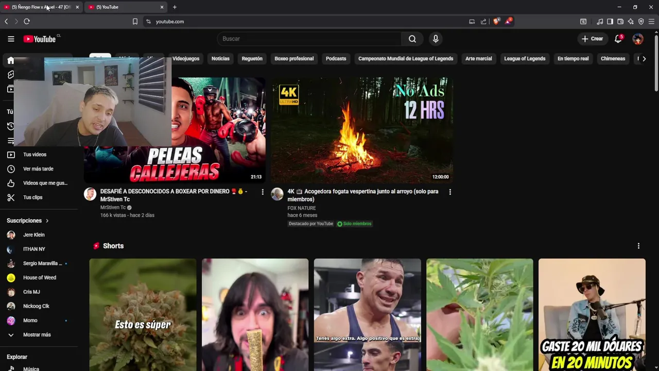Viewport: 659px width, 371px height.
Task: Open the Nickoog Clk subscription
Action: coord(37,306)
